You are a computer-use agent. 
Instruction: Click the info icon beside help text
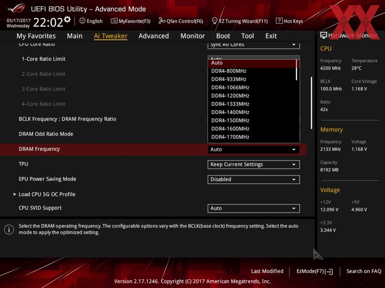9,229
